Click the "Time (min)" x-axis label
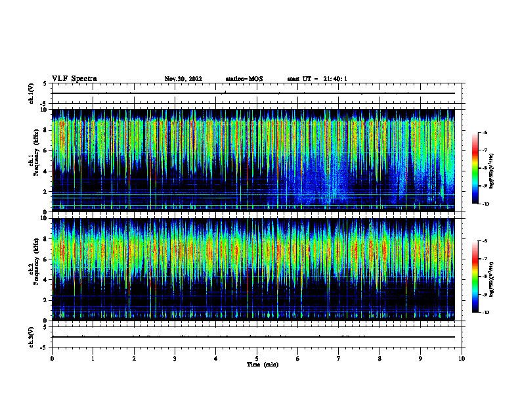Viewport: 520px width, 402px height. click(263, 365)
